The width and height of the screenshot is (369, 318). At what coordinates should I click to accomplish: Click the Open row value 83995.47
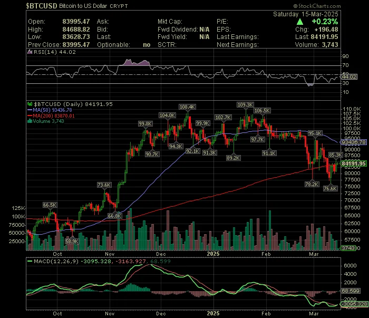76,22
